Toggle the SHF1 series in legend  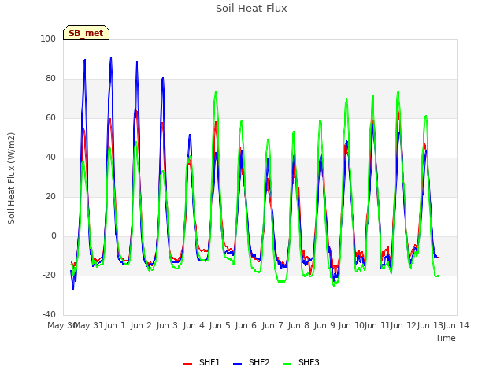pyautogui.click(x=202, y=362)
